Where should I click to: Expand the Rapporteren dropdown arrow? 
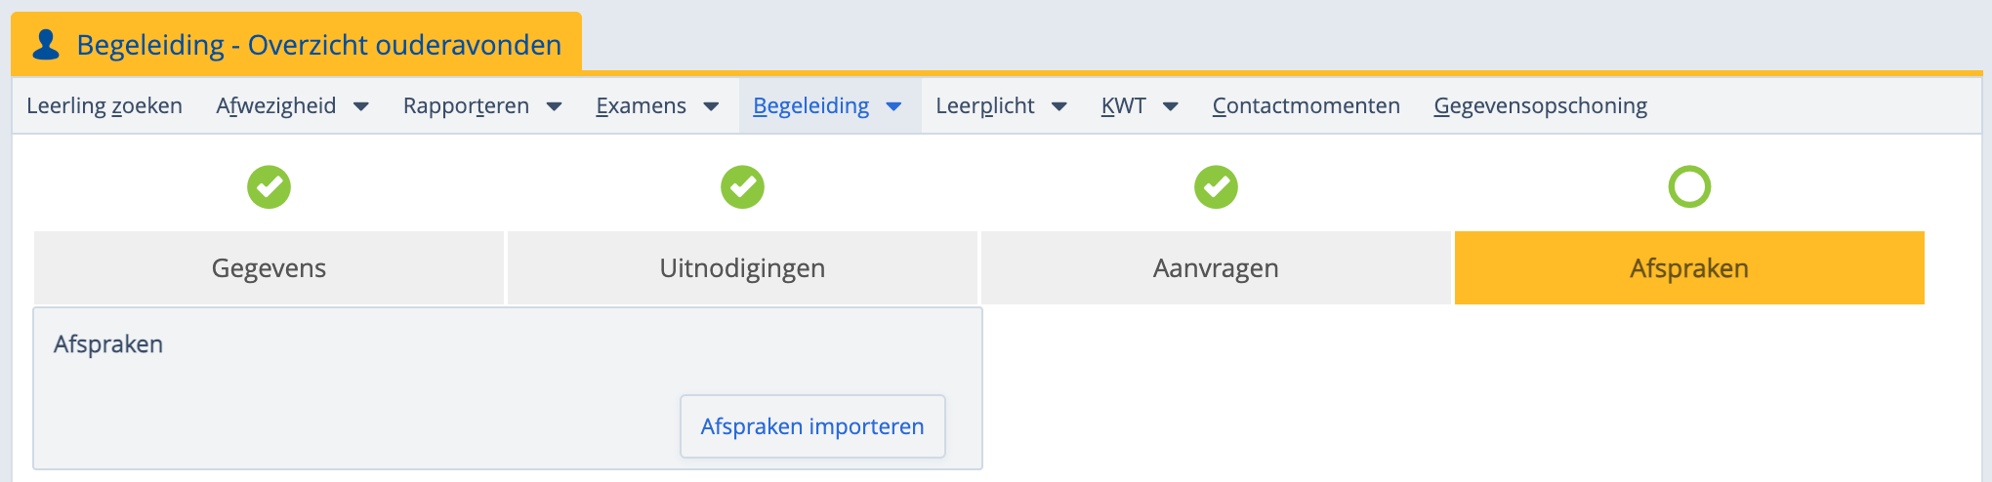pos(554,106)
